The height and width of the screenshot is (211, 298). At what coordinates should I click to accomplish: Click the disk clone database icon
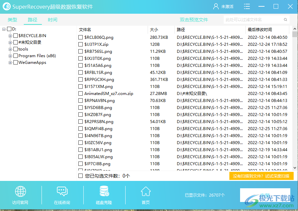104,191
